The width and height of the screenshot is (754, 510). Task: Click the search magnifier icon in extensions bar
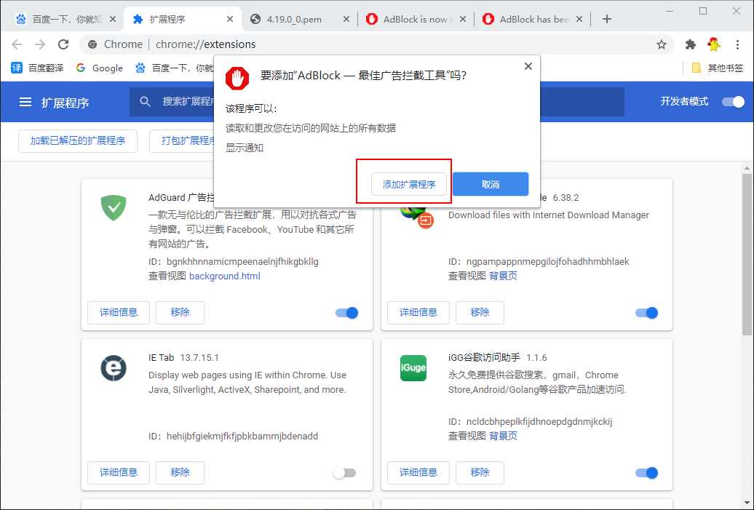tap(145, 101)
